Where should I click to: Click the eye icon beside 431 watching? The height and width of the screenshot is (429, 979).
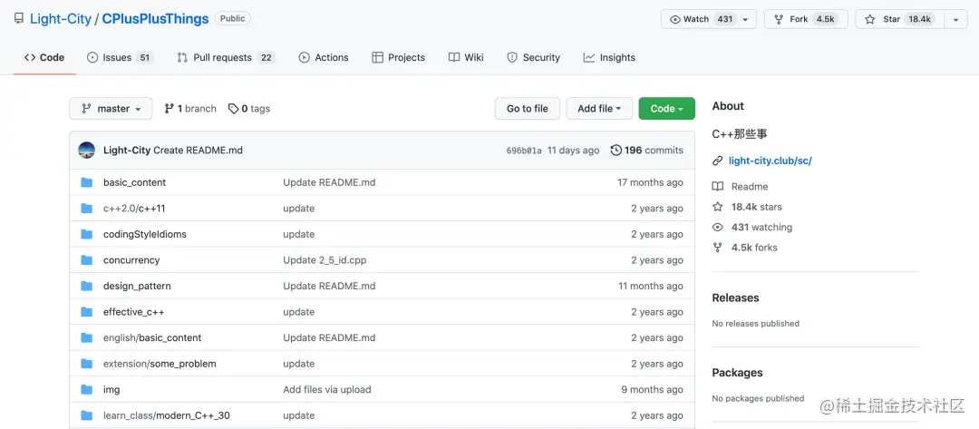[718, 228]
